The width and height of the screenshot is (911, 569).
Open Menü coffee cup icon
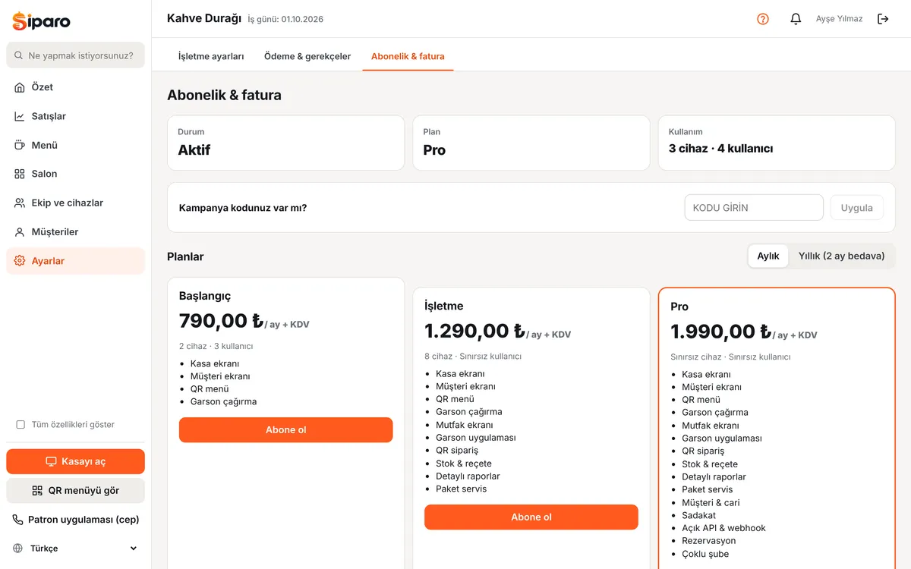coord(20,145)
